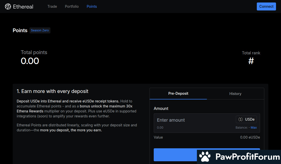Click the 0.00 eUSDe value readout

click(x=250, y=137)
